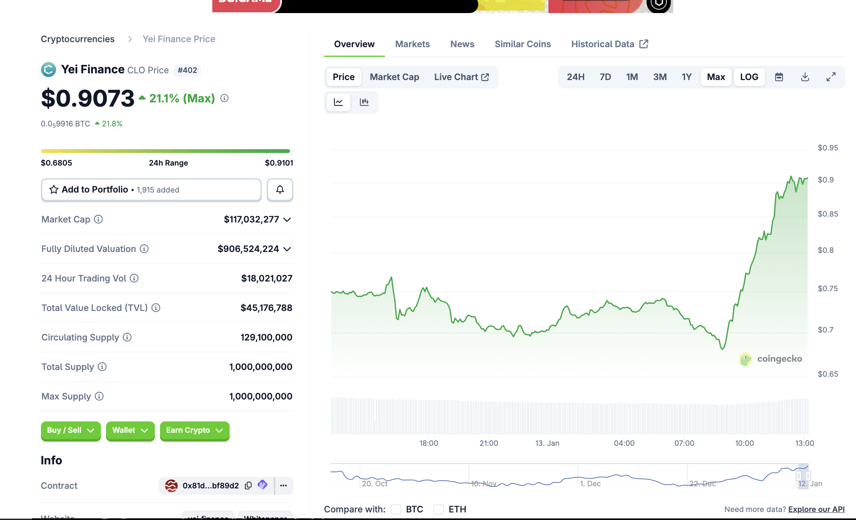This screenshot has height=520, width=856.
Task: Enable ETH comparison on the chart
Action: [439, 509]
